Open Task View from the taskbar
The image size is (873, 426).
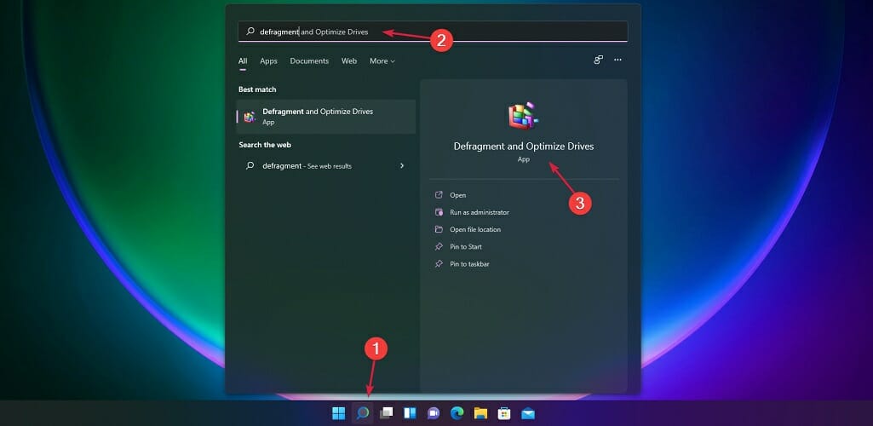(x=387, y=413)
